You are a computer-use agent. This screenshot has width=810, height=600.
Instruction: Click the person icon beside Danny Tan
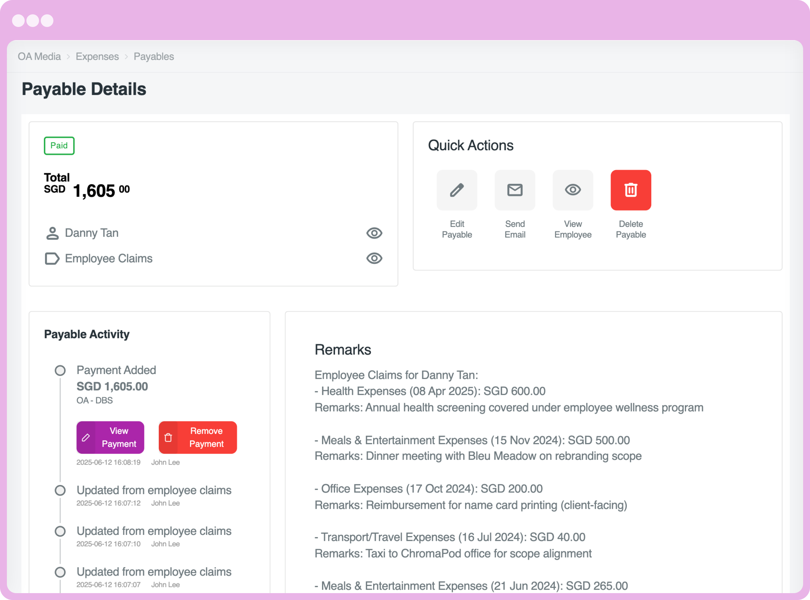tap(52, 233)
